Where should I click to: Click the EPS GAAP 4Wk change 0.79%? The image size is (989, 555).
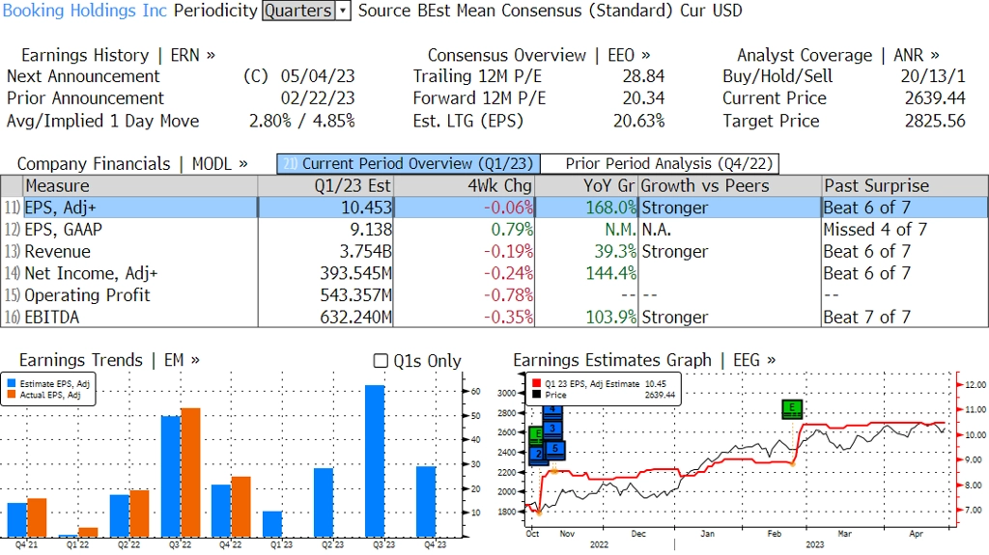(x=512, y=230)
